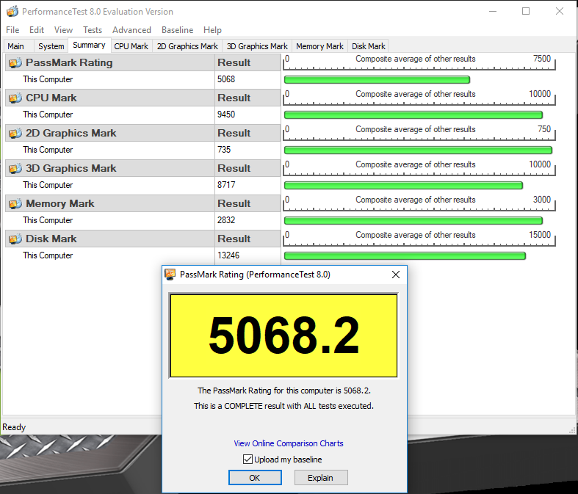Switch to the 3D Graphics Mark tab

pos(257,46)
